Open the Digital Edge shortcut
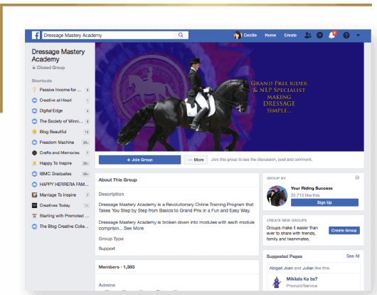This screenshot has width=377, height=295. click(51, 110)
